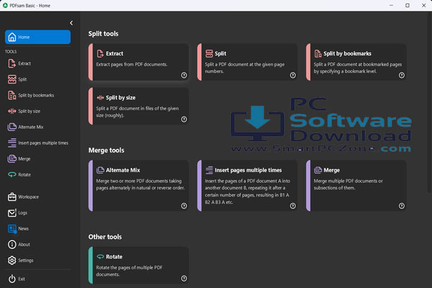This screenshot has width=432, height=288.
Task: Select Rotate label in sidebar
Action: click(25, 175)
